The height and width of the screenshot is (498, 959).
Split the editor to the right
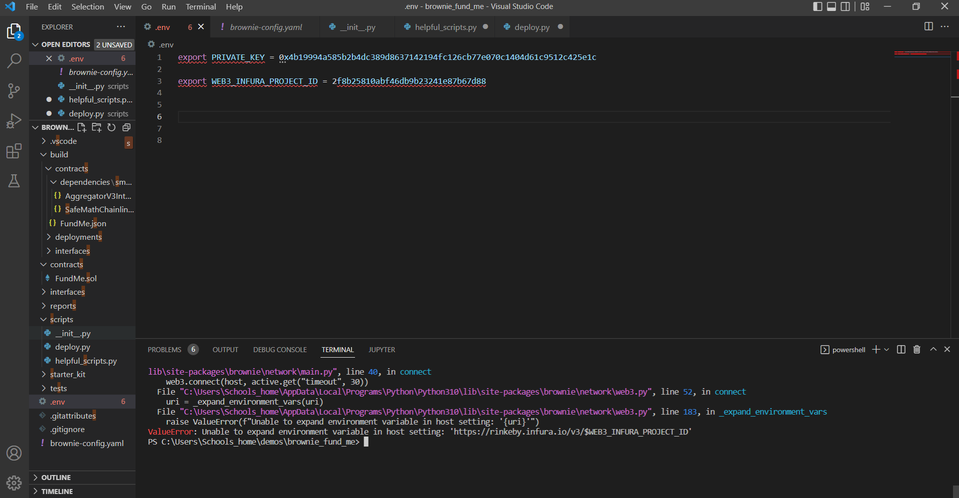coord(928,26)
